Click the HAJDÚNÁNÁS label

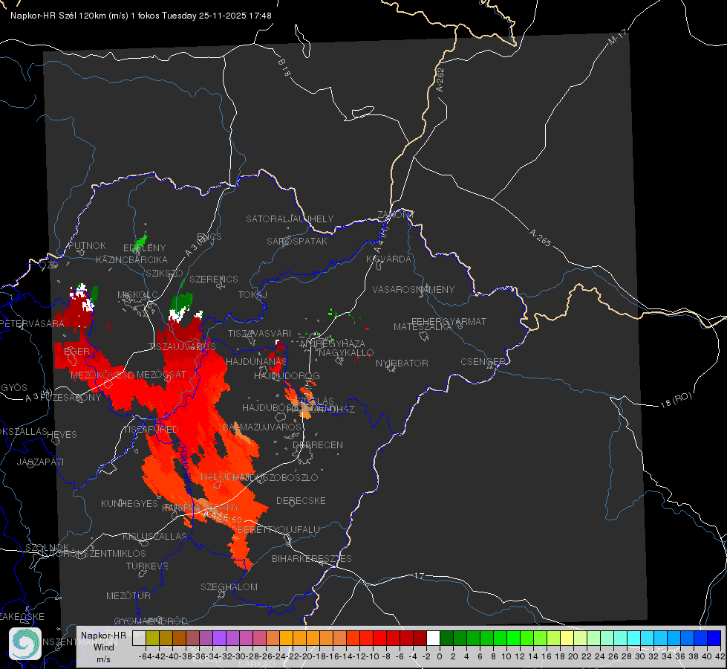click(x=256, y=361)
